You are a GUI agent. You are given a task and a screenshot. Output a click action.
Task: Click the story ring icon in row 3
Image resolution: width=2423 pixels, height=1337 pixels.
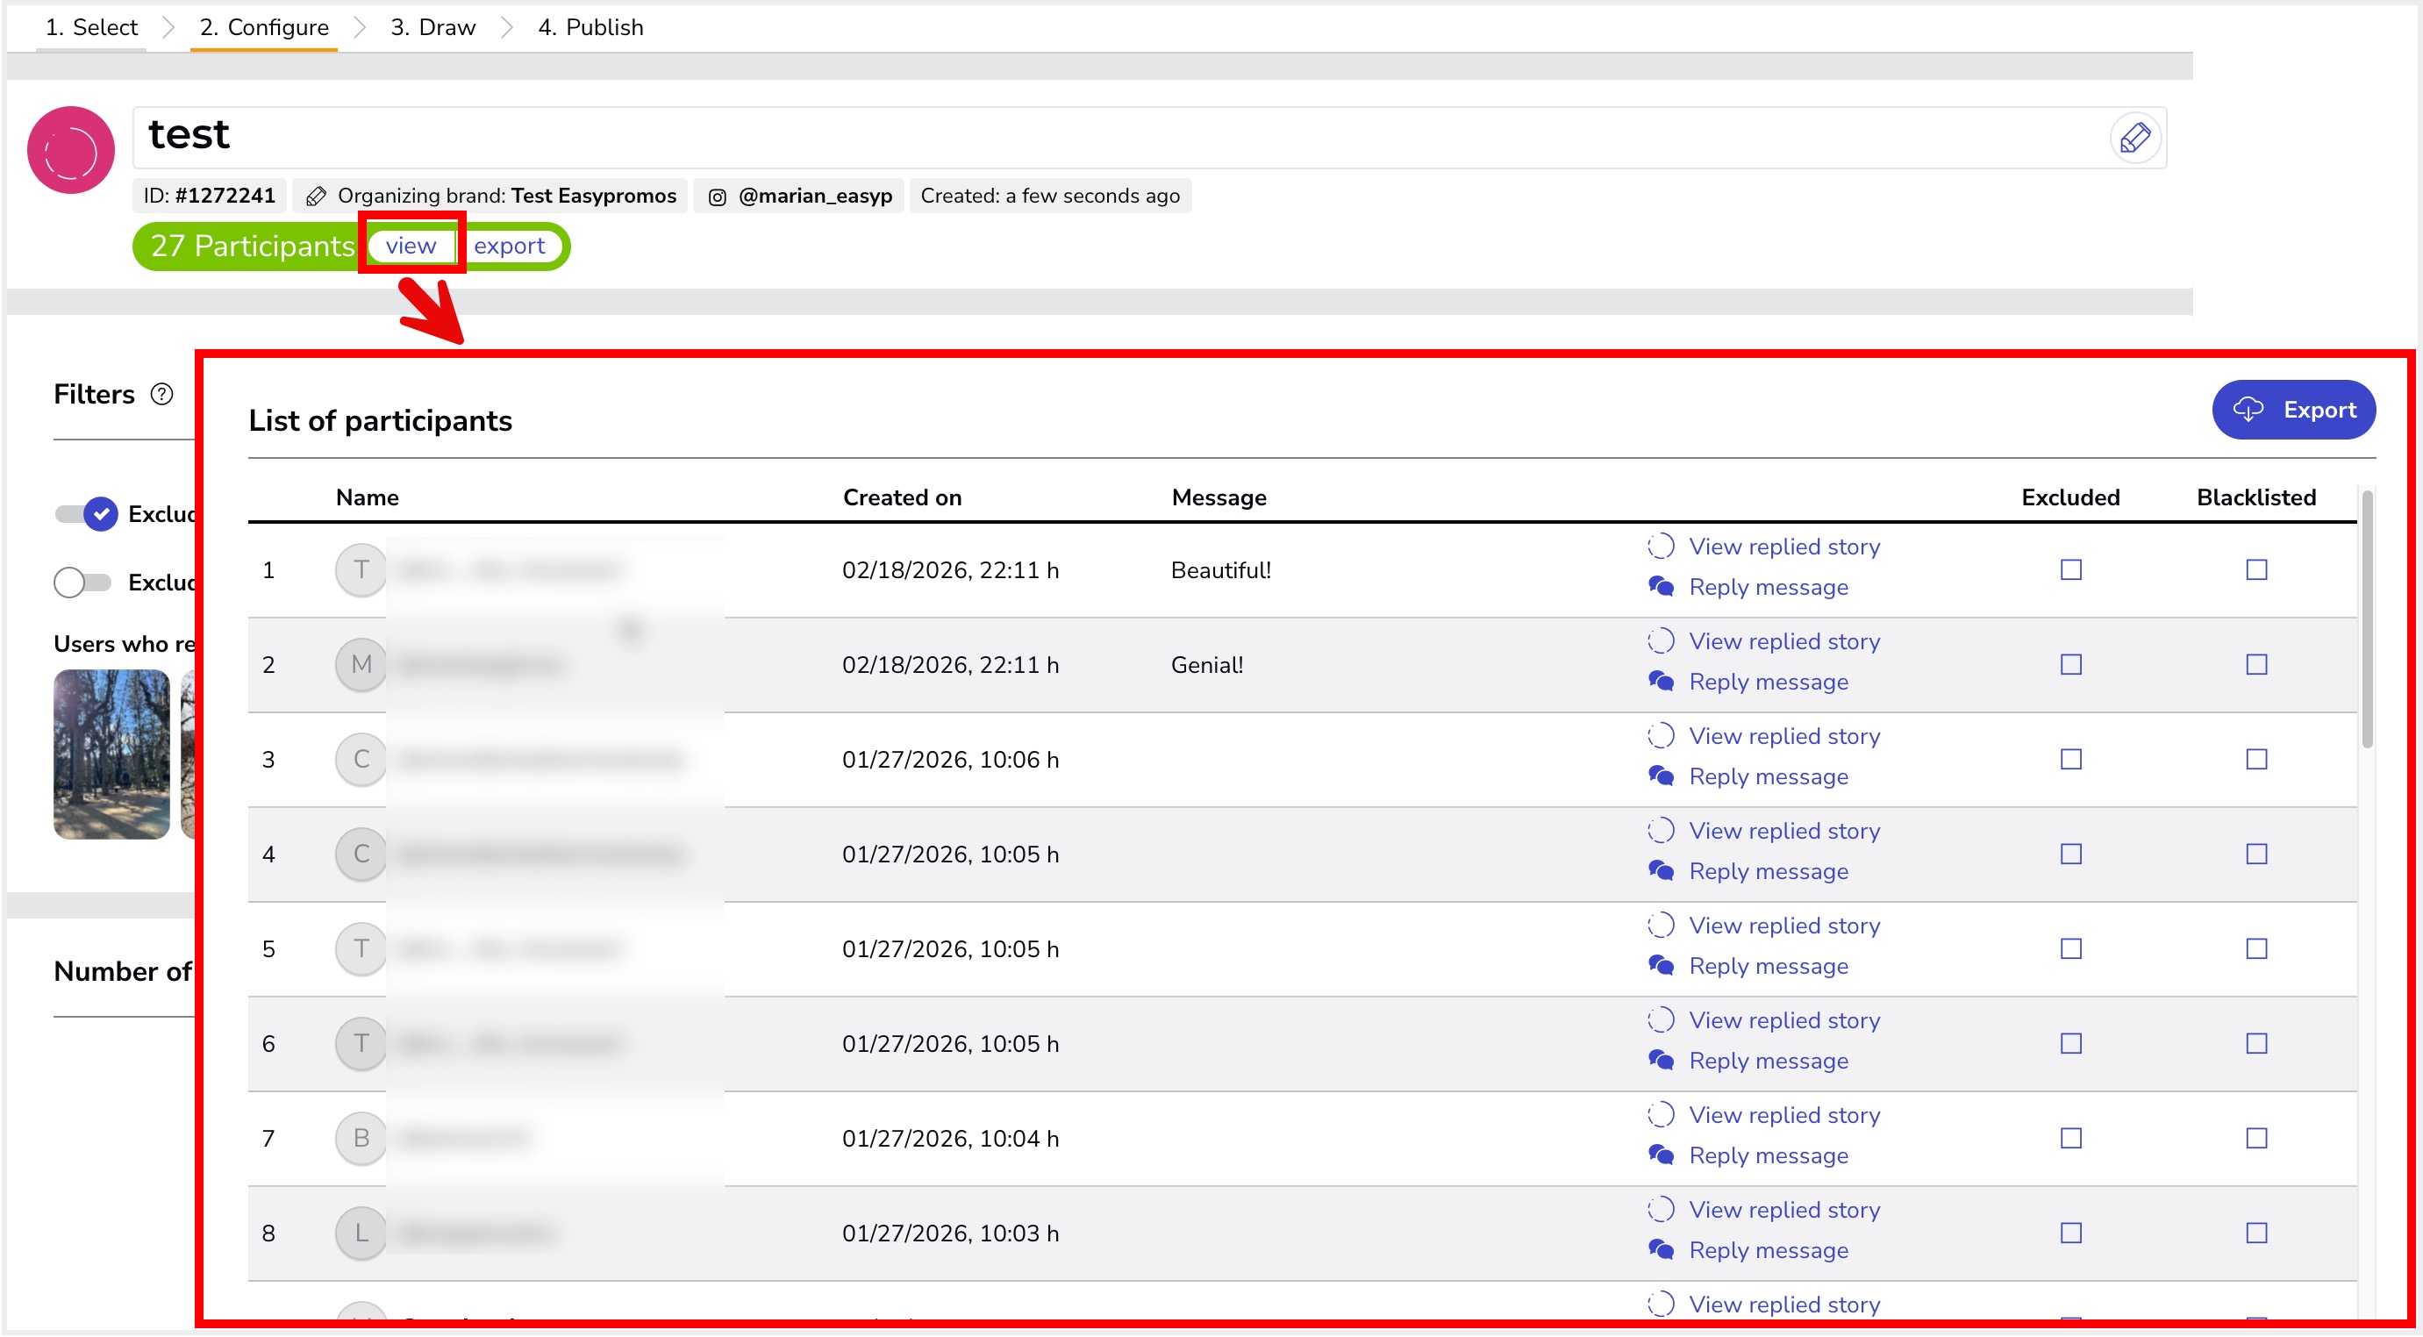pyautogui.click(x=1660, y=736)
